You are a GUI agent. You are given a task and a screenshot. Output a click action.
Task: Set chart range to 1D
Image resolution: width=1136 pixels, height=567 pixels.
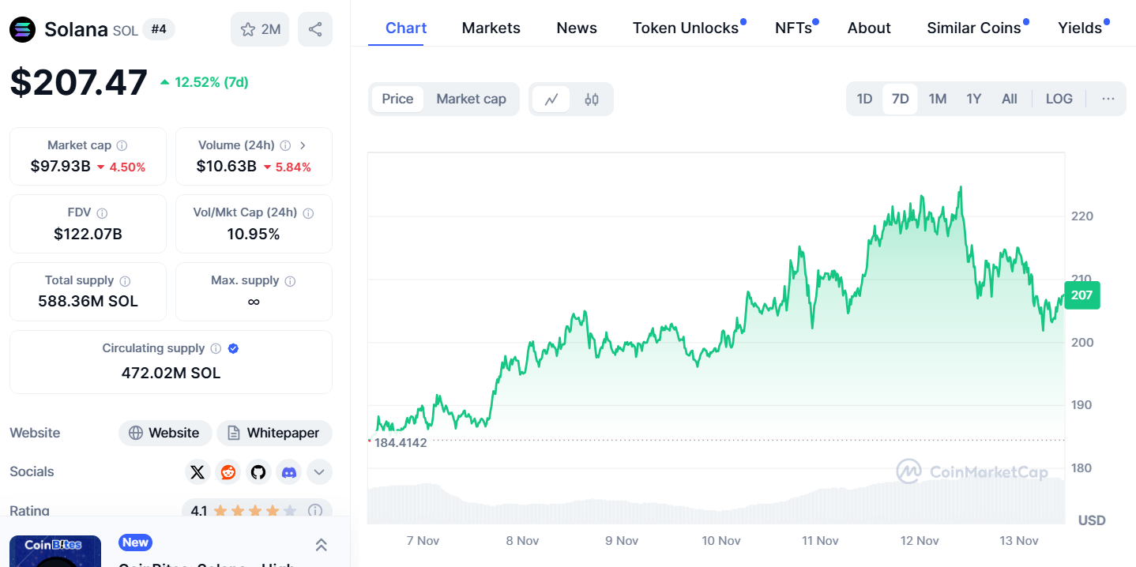point(865,99)
